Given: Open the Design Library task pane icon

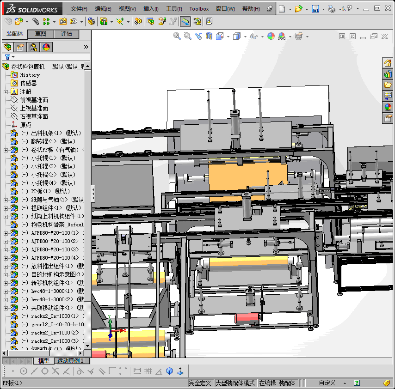Looking at the screenshot, I should [x=388, y=74].
